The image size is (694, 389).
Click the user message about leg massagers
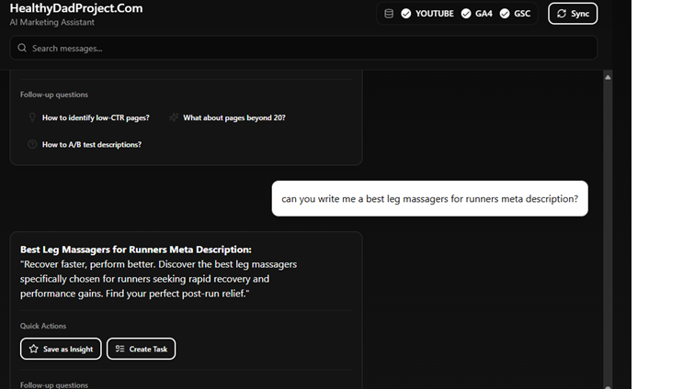[430, 199]
